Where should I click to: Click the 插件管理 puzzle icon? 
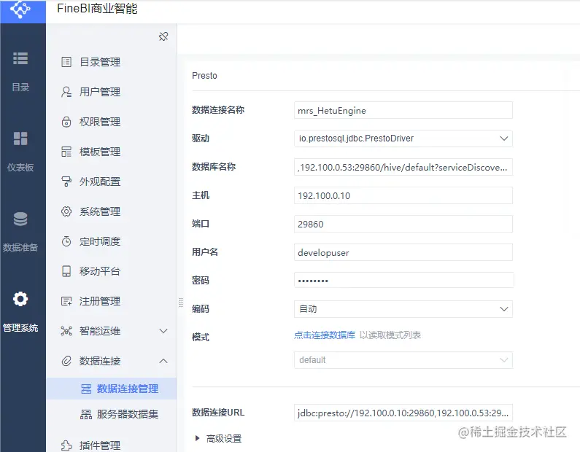[x=66, y=445]
